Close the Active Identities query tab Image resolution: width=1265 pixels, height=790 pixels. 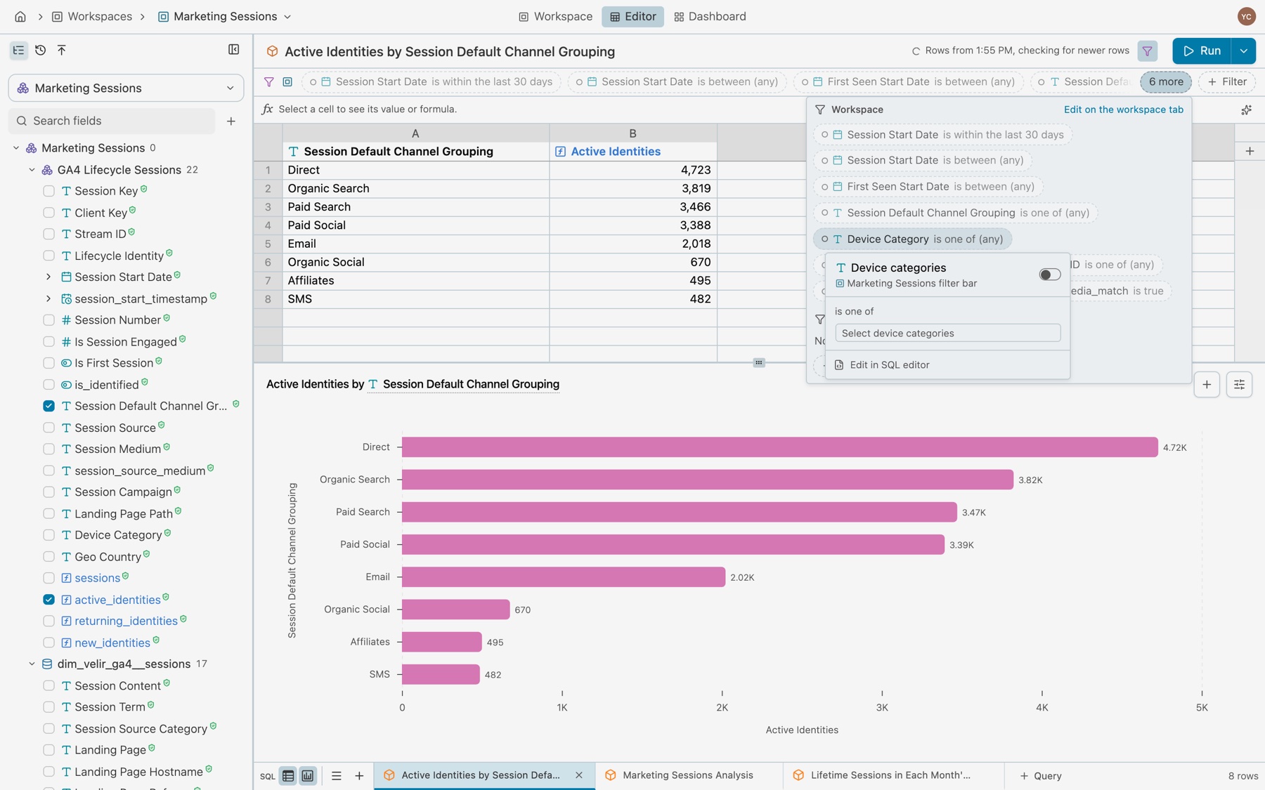[x=579, y=775]
